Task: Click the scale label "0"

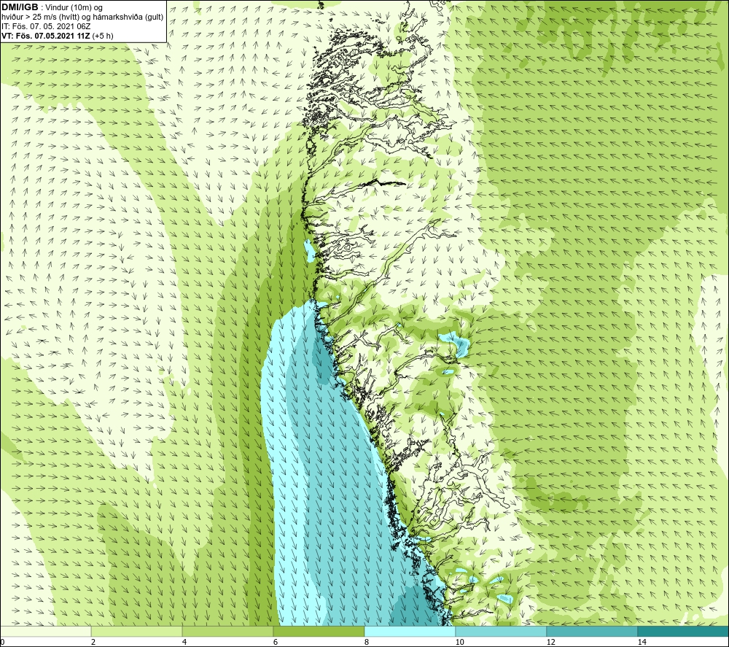Action: 2,643
